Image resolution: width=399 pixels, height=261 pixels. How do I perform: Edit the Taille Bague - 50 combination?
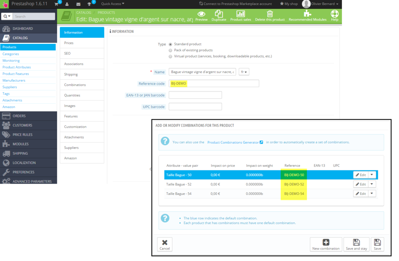pos(361,175)
